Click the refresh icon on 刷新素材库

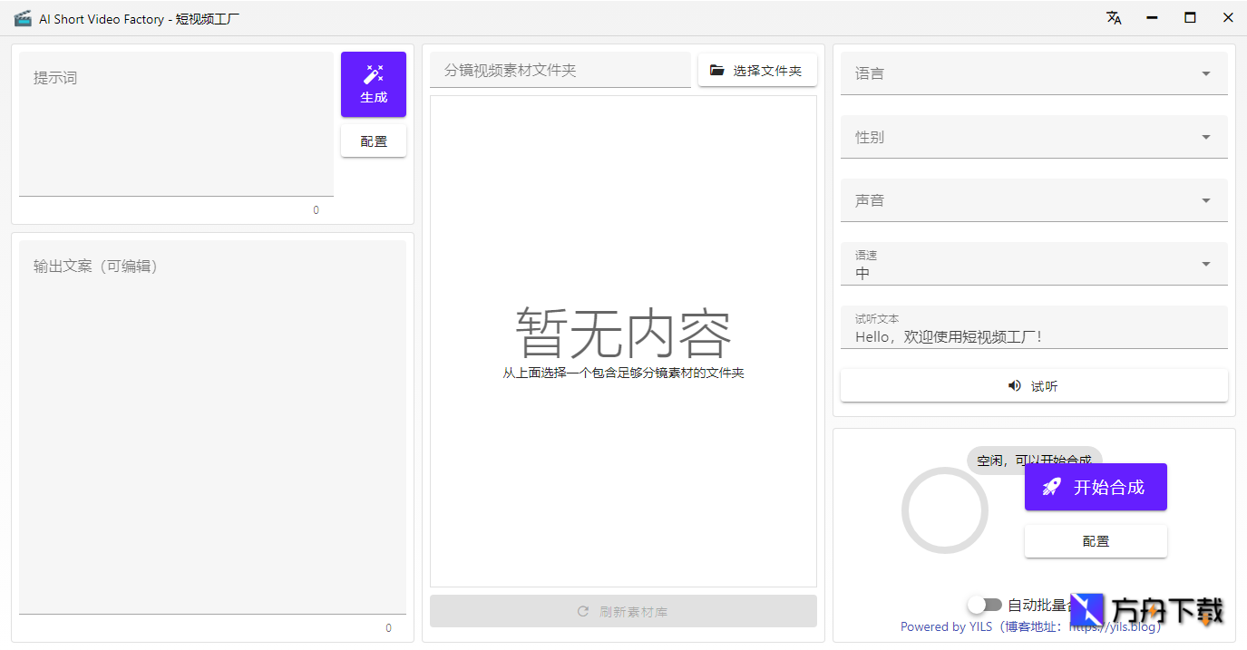coord(583,611)
